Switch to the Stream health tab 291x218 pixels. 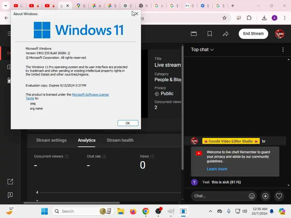point(120,140)
